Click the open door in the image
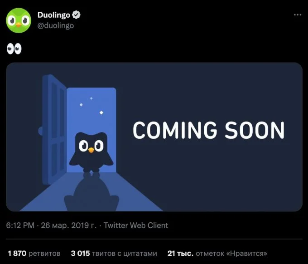The width and height of the screenshot is (308, 264). pyautogui.click(x=54, y=130)
